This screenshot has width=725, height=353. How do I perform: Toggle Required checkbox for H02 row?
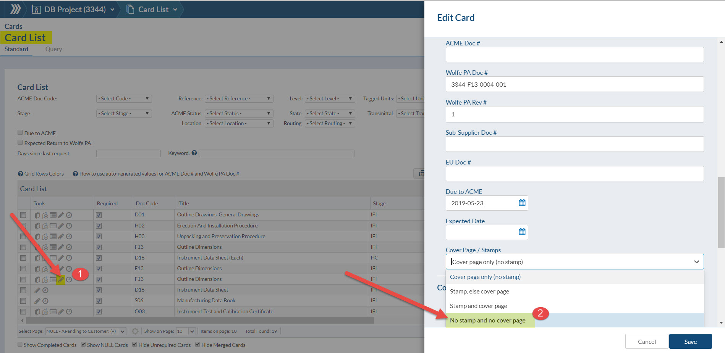tap(99, 226)
